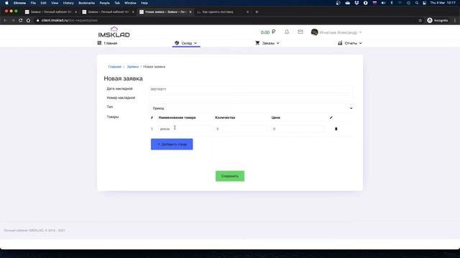Click the Главная breadcrumb link
The width and height of the screenshot is (460, 258).
click(x=114, y=67)
